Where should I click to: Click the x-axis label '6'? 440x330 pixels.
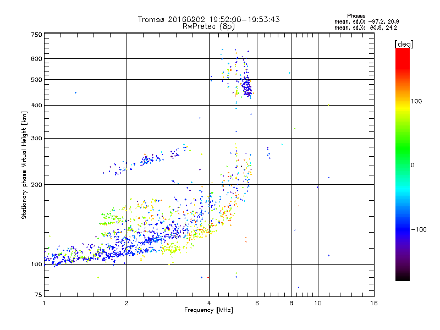pyautogui.click(x=257, y=303)
